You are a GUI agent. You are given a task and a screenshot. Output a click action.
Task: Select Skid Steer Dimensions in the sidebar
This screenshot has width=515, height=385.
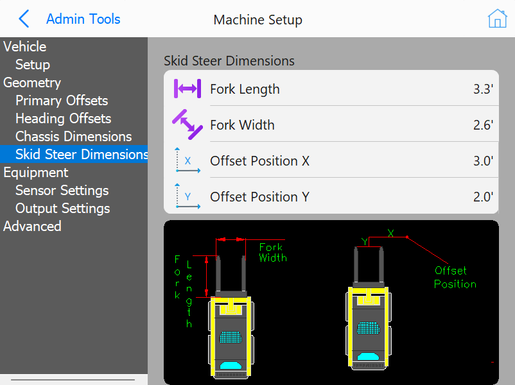[x=74, y=154]
